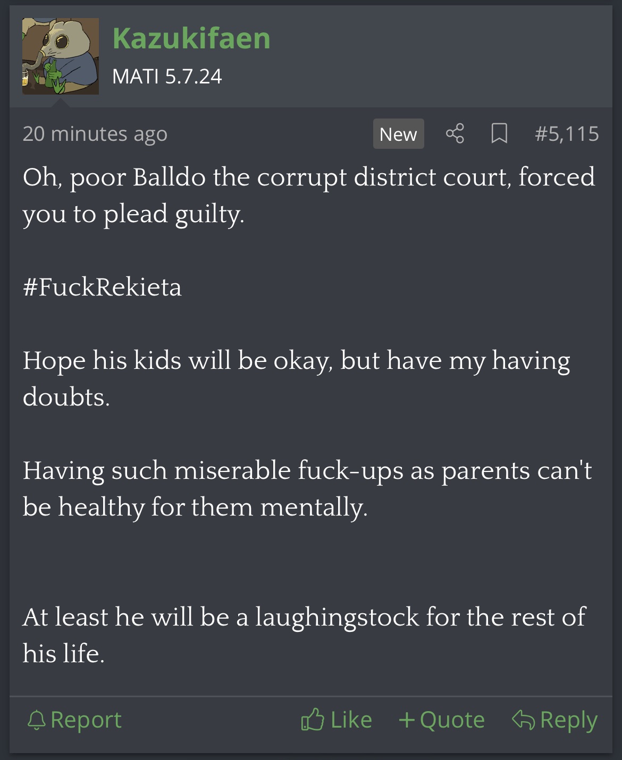Share this post using the share icon
The width and height of the screenshot is (622, 760).
pyautogui.click(x=455, y=133)
